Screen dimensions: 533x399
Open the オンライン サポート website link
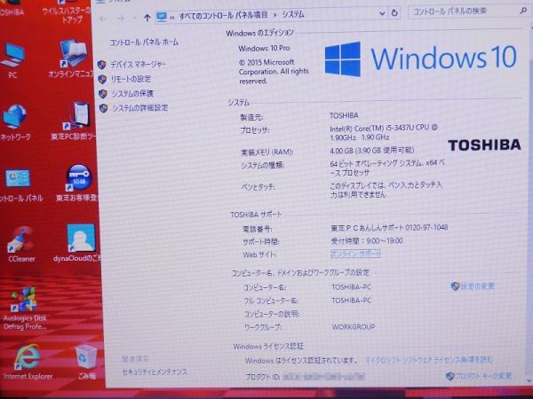click(x=355, y=254)
